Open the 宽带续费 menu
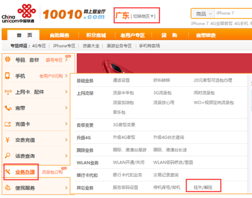The height and width of the screenshot is (198, 252). point(206,35)
